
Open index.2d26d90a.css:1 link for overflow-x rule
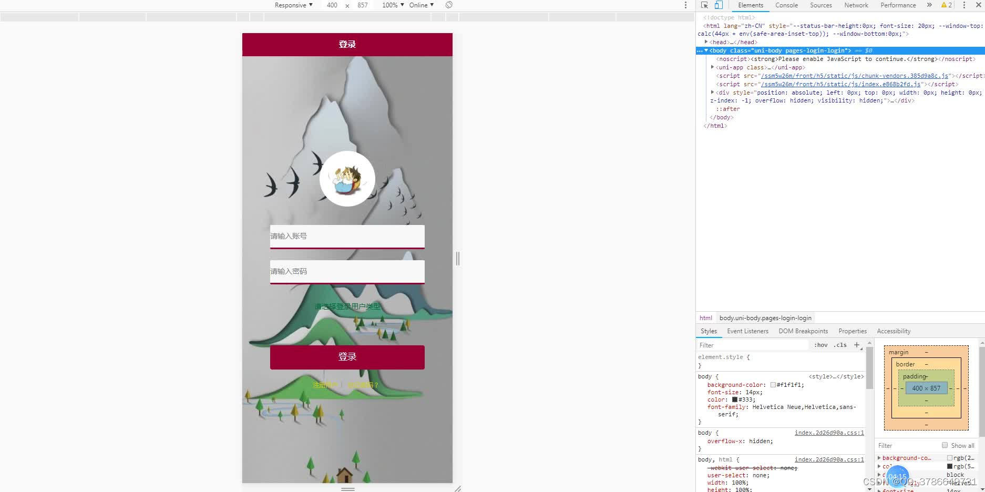coord(829,433)
